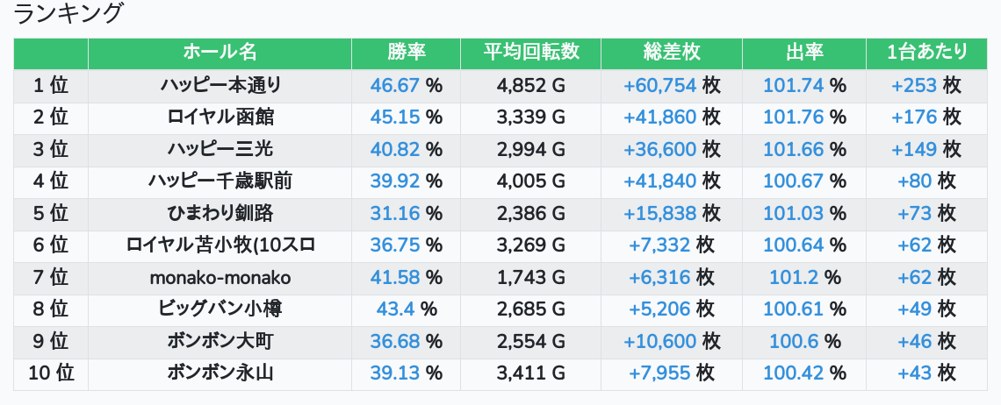This screenshot has height=405, width=1001.
Task: Sort by 1台あたり column header
Action: (927, 53)
